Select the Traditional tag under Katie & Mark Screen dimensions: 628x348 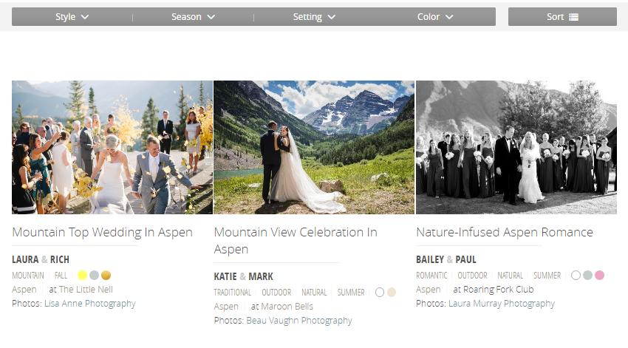233,293
